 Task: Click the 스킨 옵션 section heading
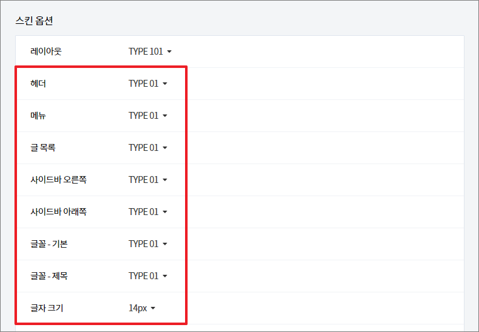pos(34,21)
